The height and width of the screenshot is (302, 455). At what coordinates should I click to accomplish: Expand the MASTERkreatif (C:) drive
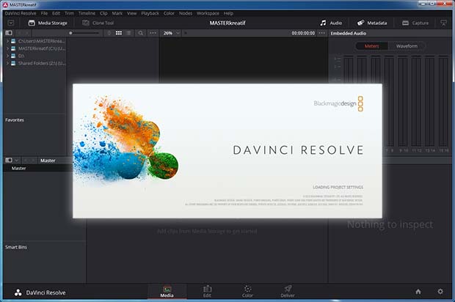tap(7, 48)
